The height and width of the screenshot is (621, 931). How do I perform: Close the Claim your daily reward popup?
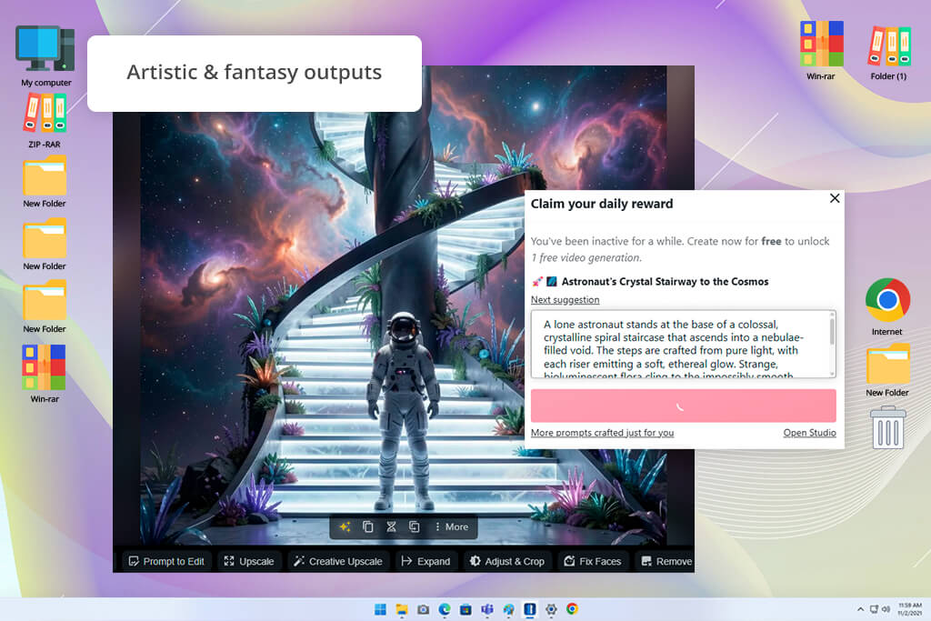(835, 198)
